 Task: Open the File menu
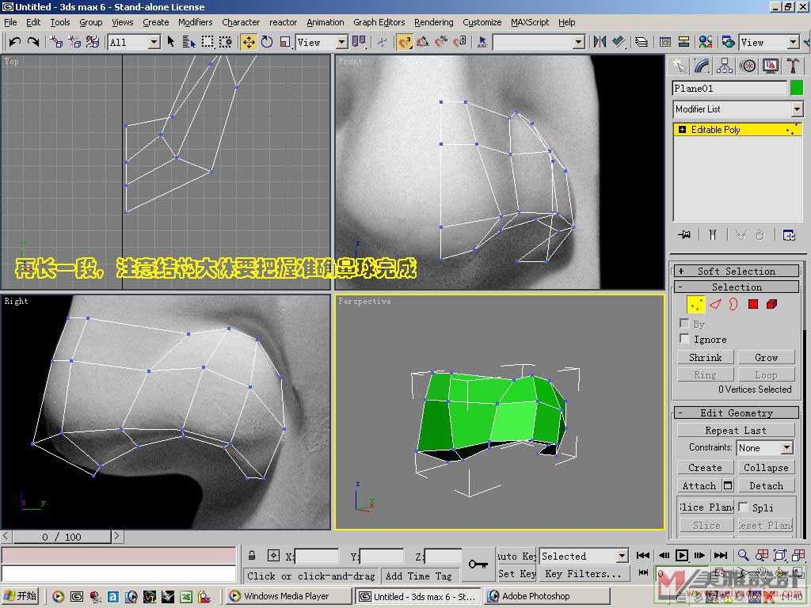(10, 22)
